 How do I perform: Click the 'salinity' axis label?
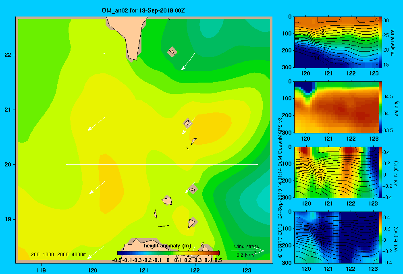[397, 108]
